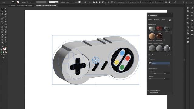Select the Curvature tool
194x109 pixels.
click(x=5, y=14)
